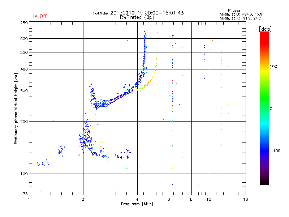Click the '1' x-axis tick label
This screenshot has width=289, height=217.
click(x=29, y=199)
